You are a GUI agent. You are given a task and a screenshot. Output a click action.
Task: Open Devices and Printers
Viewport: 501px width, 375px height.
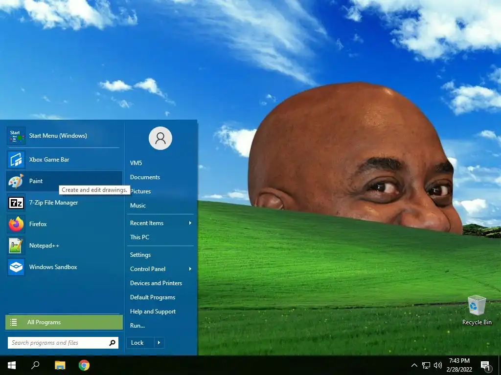pyautogui.click(x=156, y=283)
